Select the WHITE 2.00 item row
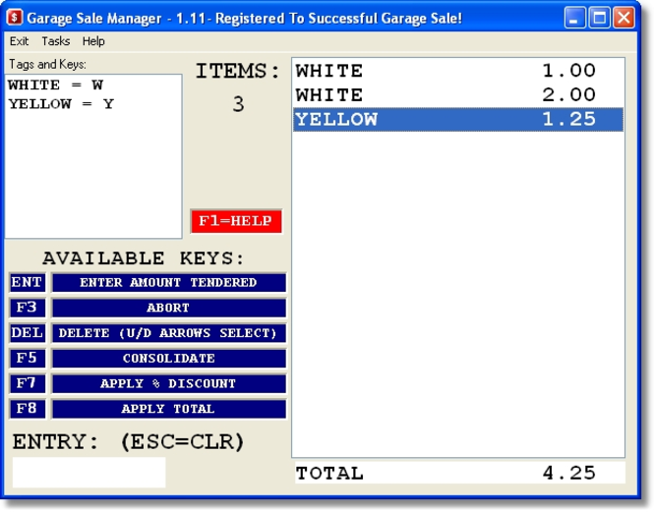The width and height of the screenshot is (654, 512). point(458,95)
